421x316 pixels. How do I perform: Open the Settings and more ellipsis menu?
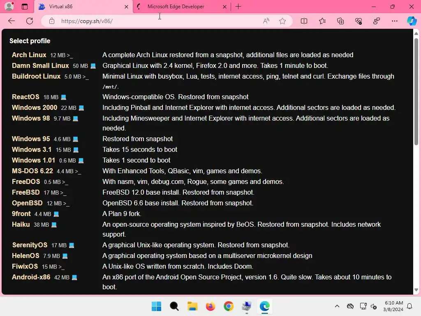pos(394,21)
